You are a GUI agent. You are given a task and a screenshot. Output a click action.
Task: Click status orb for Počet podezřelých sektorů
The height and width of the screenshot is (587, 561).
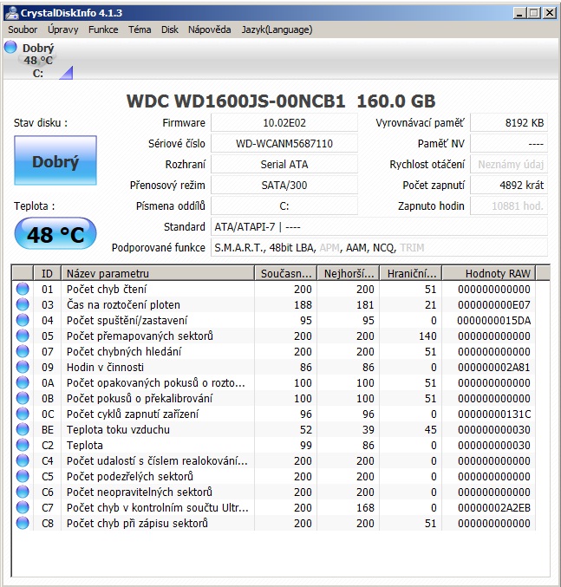coord(23,476)
